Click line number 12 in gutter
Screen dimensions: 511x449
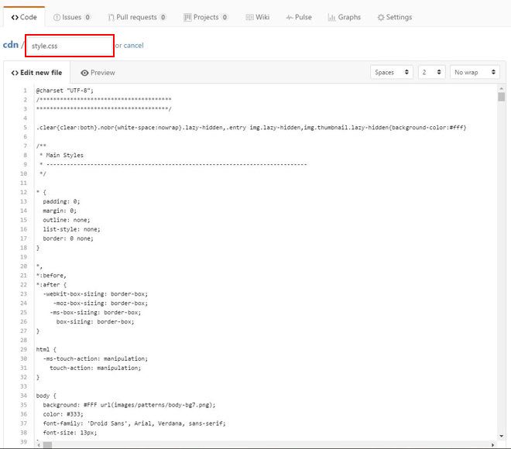[x=23, y=192]
